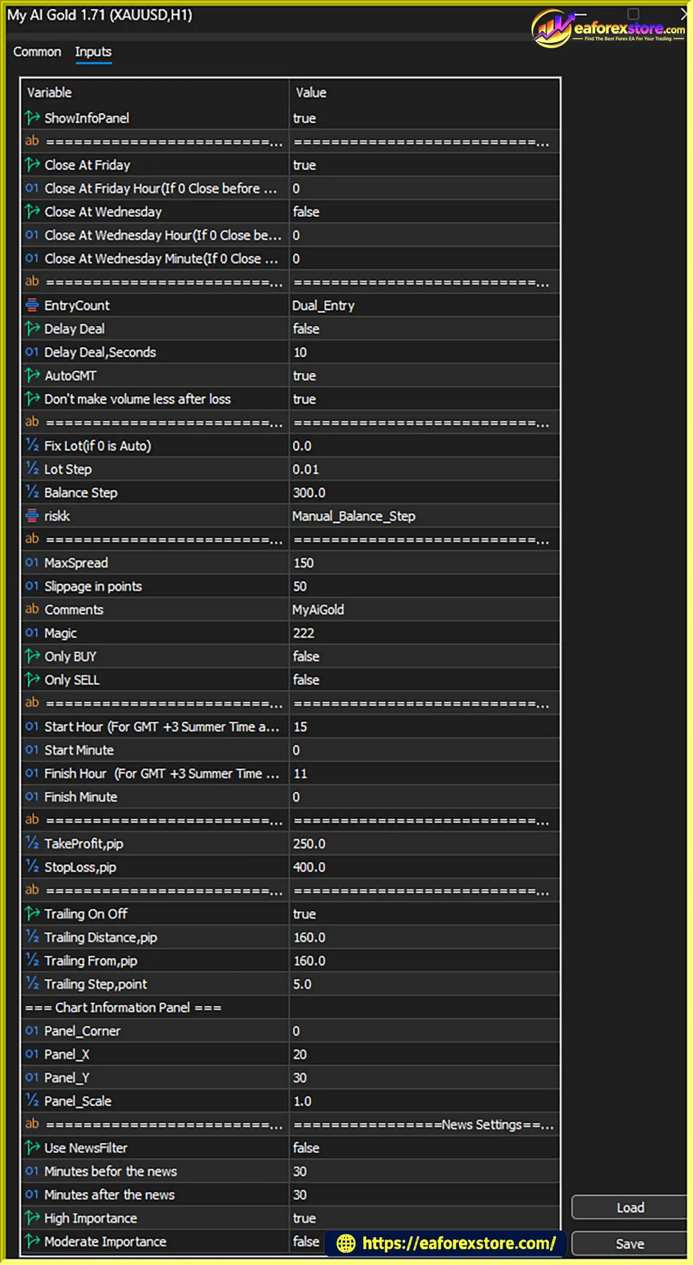
Task: Click the enum icon beside EntryCount
Action: tap(32, 305)
